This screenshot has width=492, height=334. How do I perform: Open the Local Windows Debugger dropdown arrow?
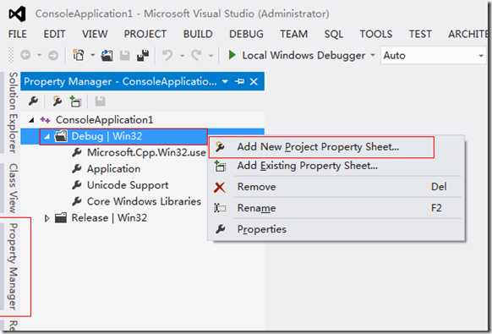[x=373, y=55]
